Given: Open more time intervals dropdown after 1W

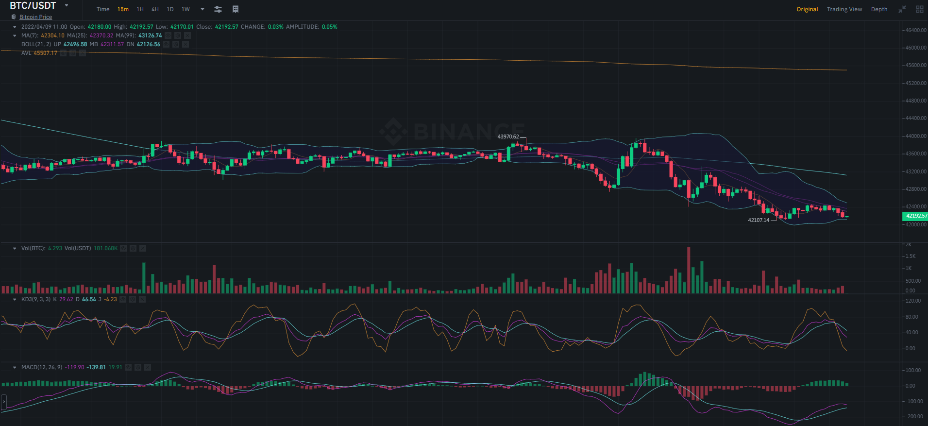Looking at the screenshot, I should [202, 9].
